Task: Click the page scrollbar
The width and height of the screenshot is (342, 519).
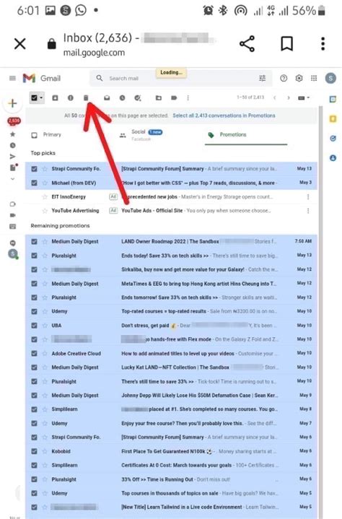Action: pyautogui.click(x=320, y=311)
